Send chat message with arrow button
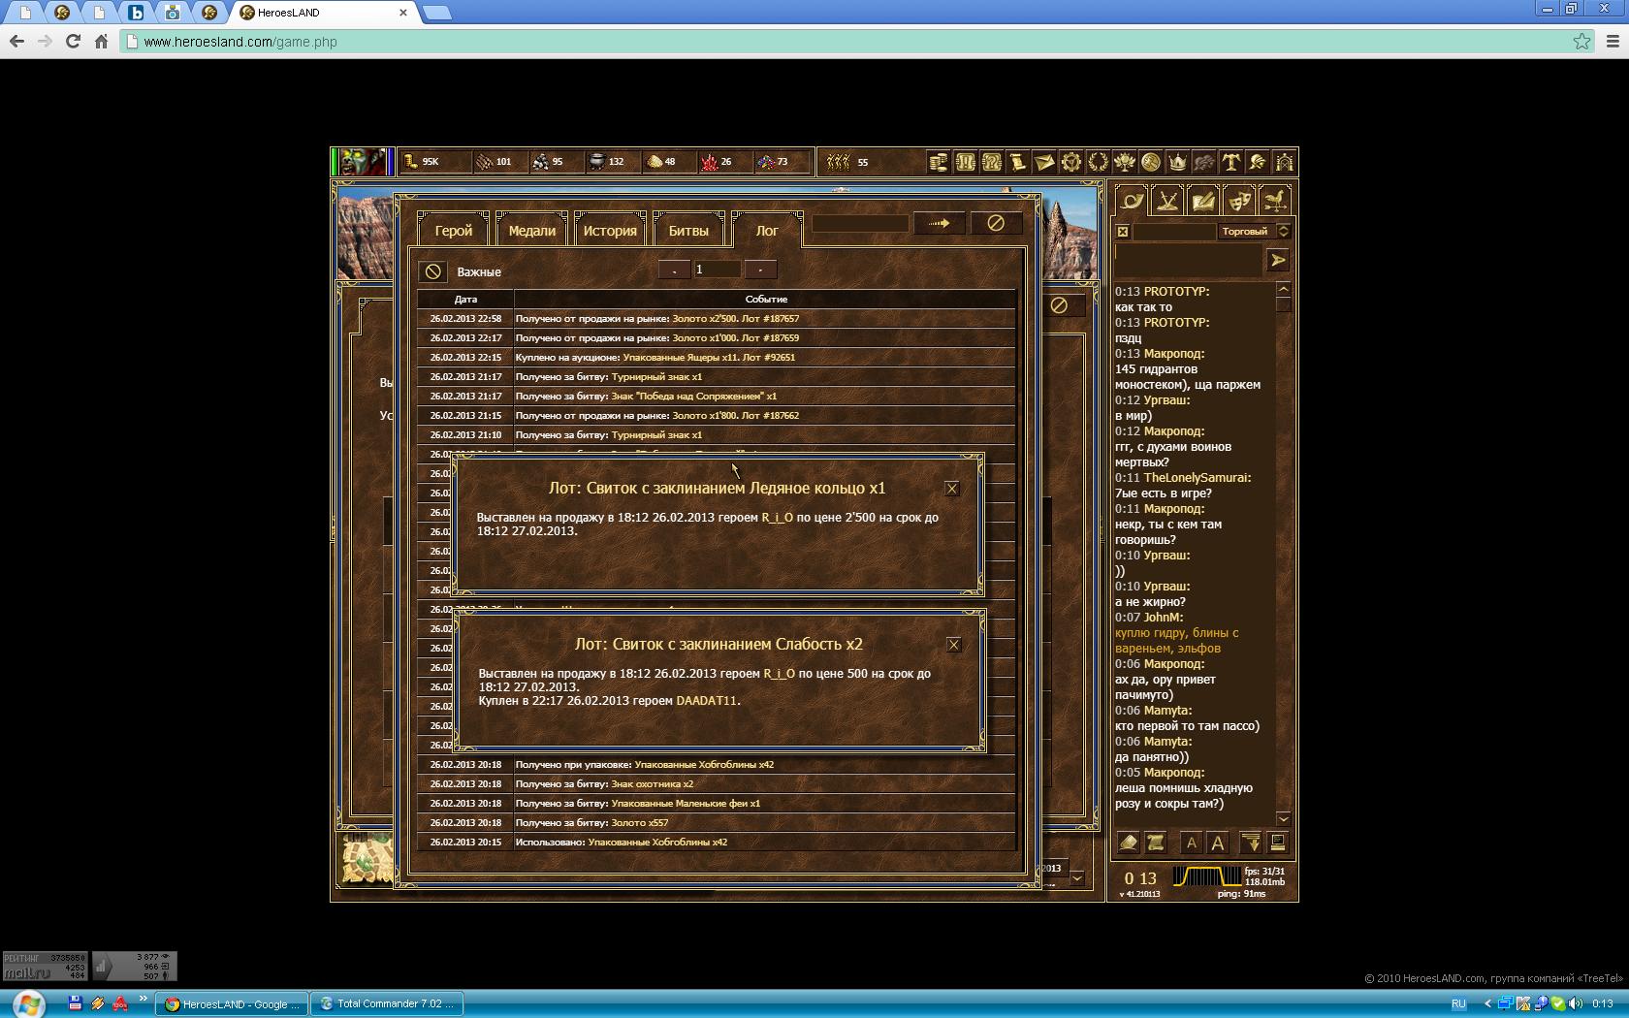This screenshot has width=1629, height=1018. coord(1277,260)
